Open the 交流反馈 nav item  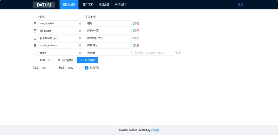[x=104, y=4]
